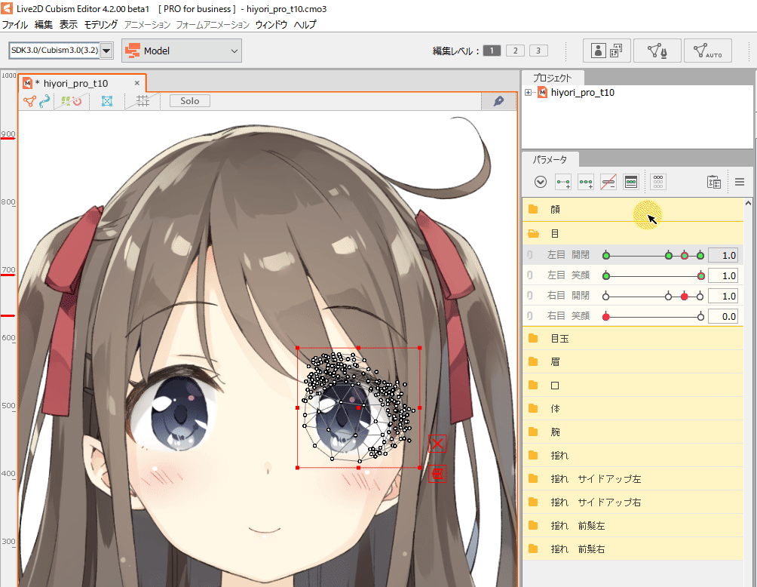Click the AUTO mesh generation icon
Image resolution: width=757 pixels, height=587 pixels.
tap(707, 51)
